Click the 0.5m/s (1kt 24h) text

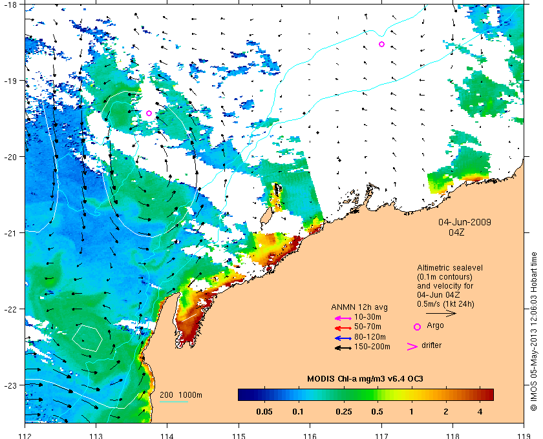(x=445, y=304)
